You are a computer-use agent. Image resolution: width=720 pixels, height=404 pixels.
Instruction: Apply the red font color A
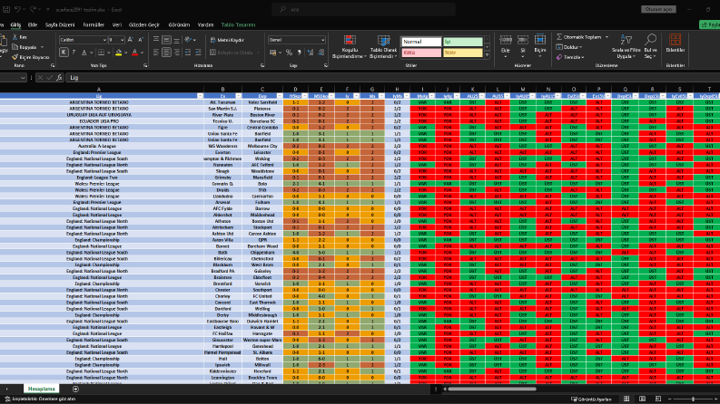[134, 53]
